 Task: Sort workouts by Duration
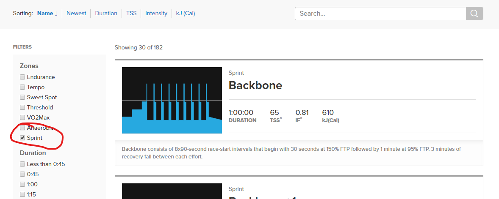(106, 14)
